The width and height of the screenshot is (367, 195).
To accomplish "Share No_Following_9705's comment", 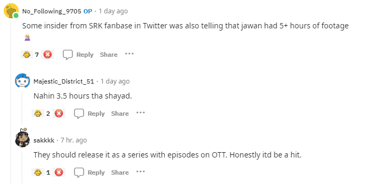I will pos(109,55).
